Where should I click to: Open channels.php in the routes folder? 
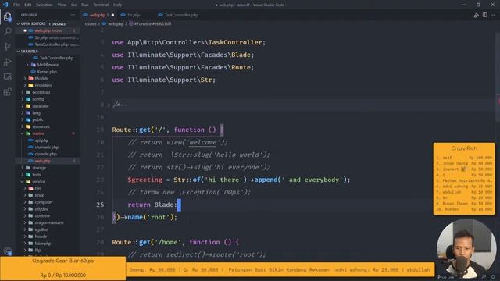(x=47, y=148)
